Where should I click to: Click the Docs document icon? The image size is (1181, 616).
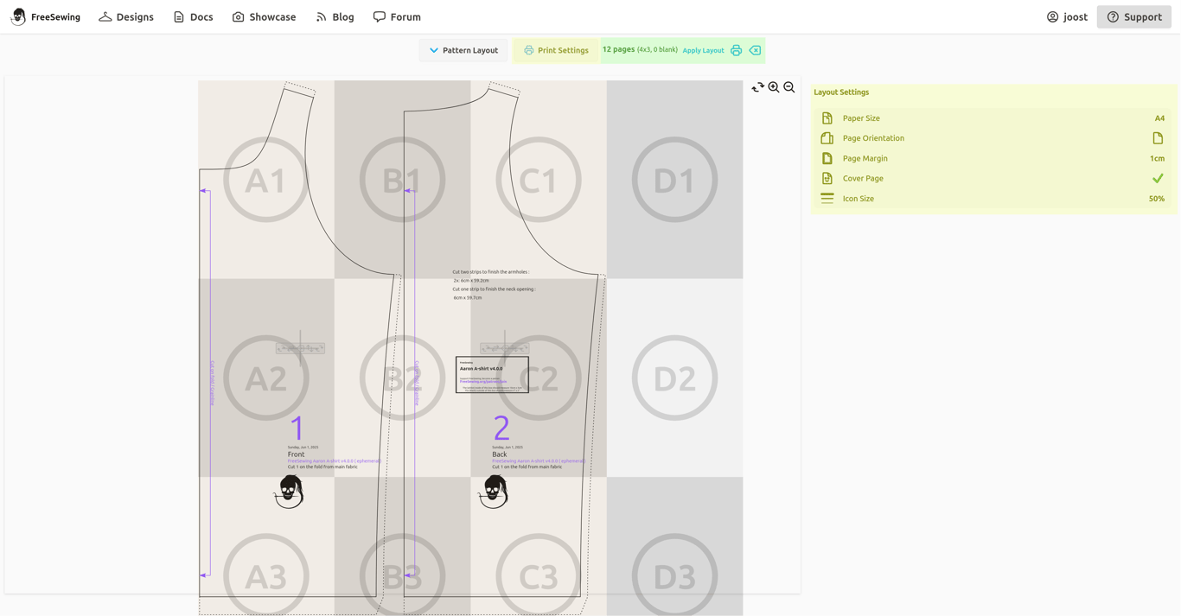click(x=179, y=16)
